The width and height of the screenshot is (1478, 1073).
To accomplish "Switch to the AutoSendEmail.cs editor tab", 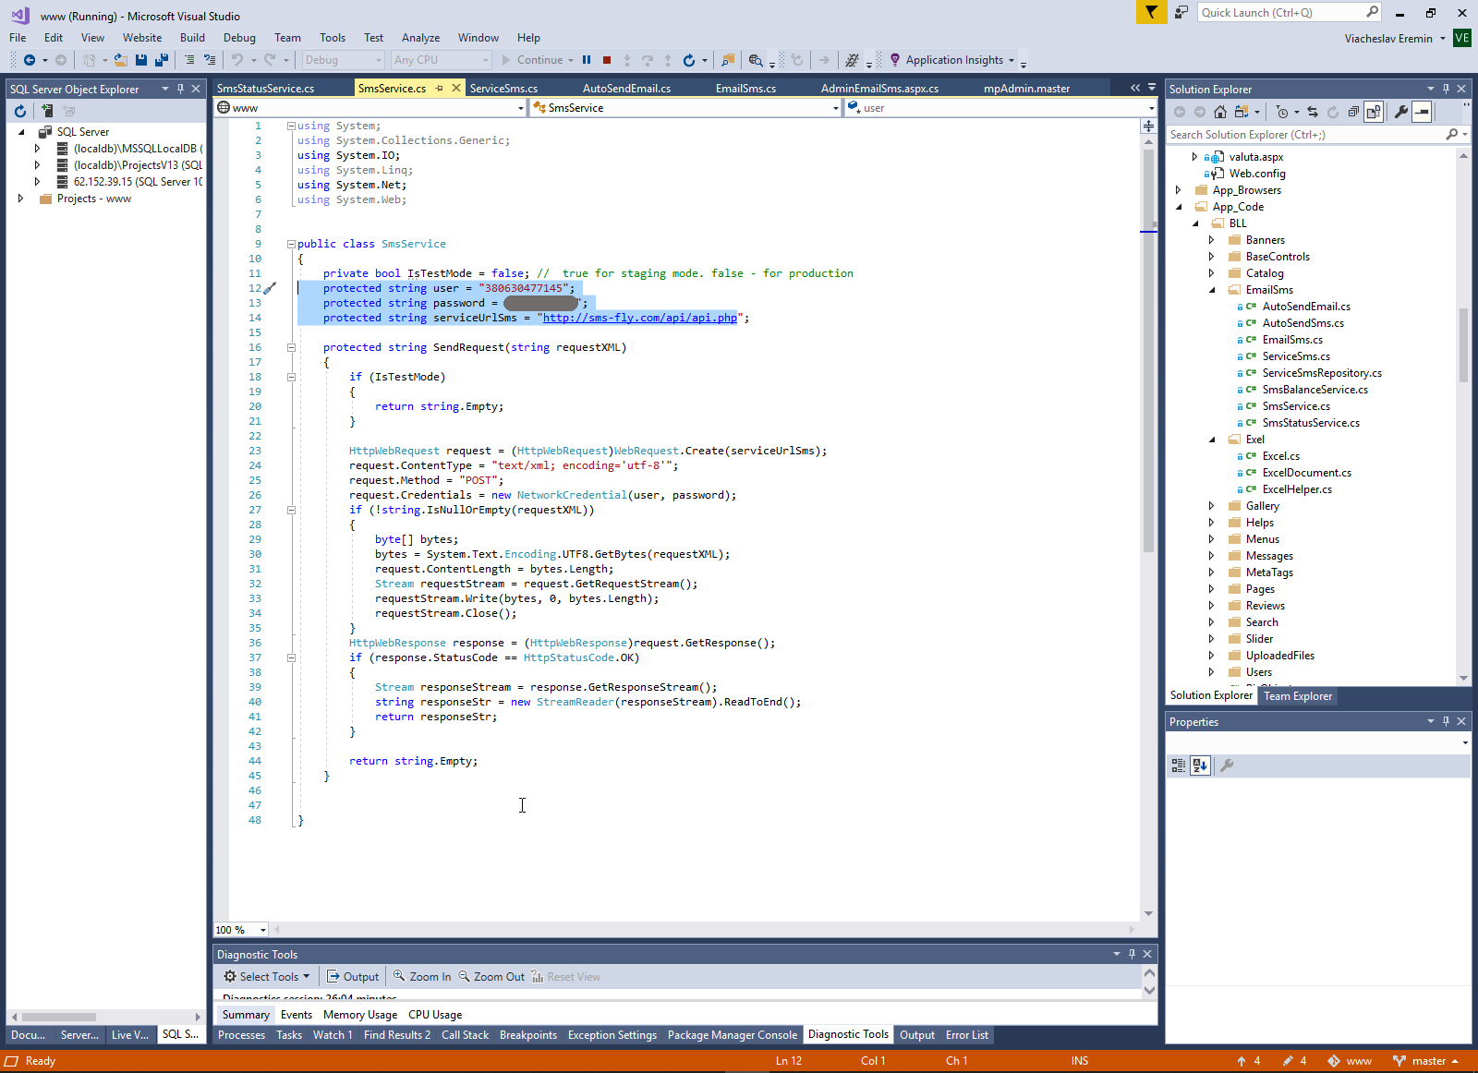I will pos(626,89).
